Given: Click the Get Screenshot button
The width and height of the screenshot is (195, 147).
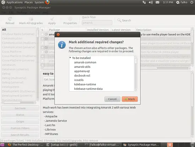Looking at the screenshot, I should click(x=49, y=79).
